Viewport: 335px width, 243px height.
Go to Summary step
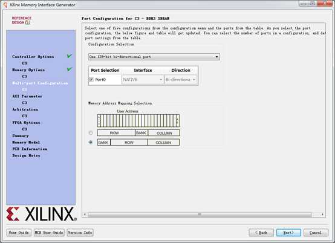pos(21,136)
